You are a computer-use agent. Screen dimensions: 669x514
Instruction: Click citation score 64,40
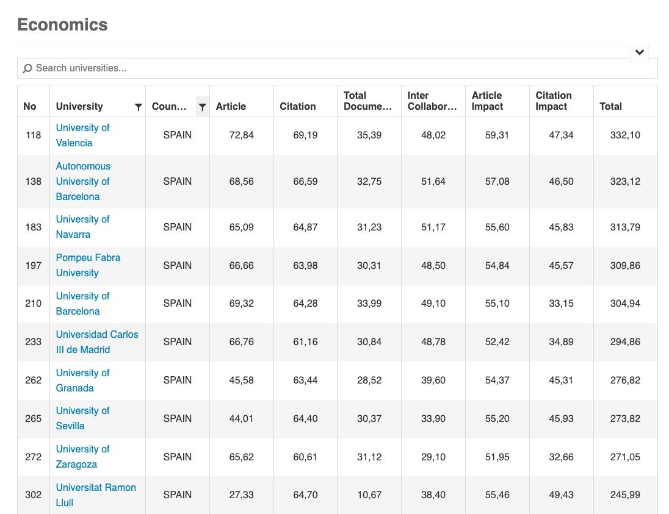point(305,418)
